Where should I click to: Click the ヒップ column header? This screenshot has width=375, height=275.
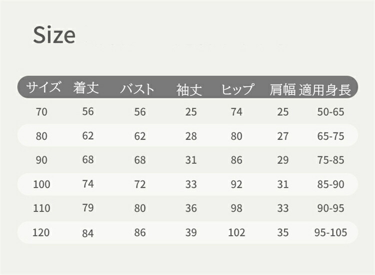pyautogui.click(x=237, y=89)
